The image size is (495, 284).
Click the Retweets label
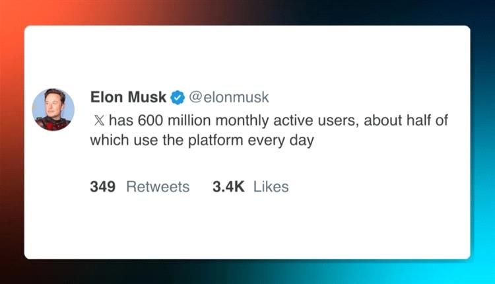[158, 187]
